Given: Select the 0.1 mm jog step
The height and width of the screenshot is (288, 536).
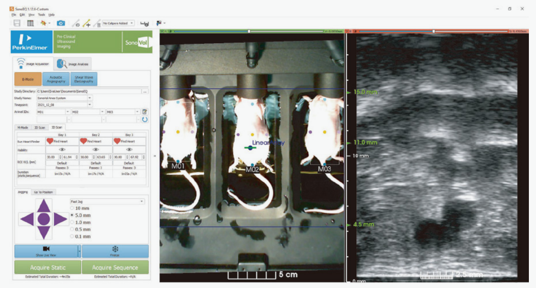Looking at the screenshot, I should [72, 236].
